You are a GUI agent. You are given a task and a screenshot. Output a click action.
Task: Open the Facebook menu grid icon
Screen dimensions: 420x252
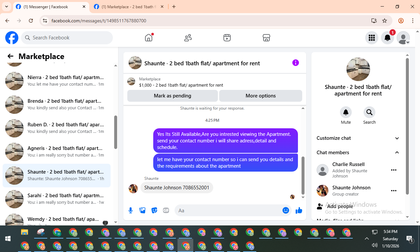[x=372, y=38]
